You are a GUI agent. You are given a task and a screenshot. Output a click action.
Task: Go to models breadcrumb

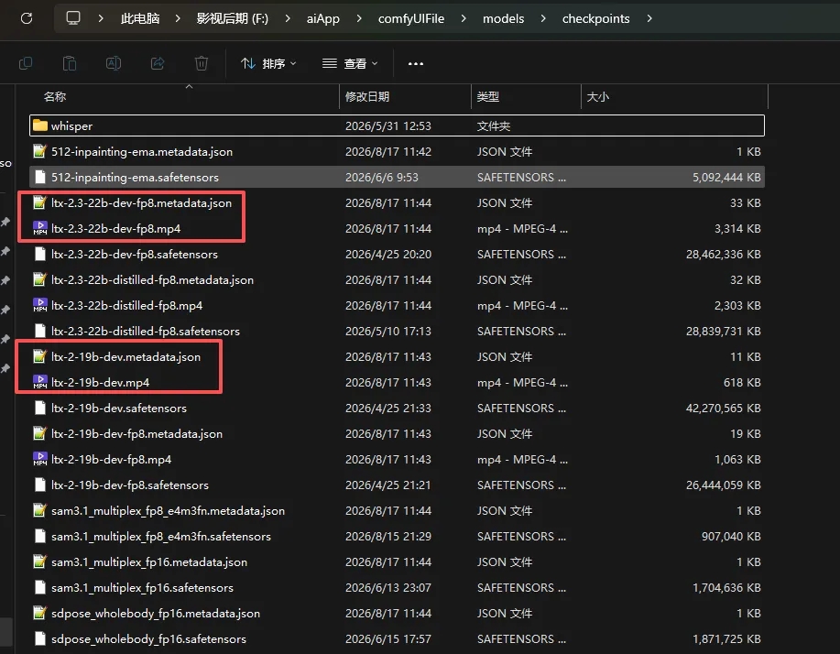click(x=504, y=18)
